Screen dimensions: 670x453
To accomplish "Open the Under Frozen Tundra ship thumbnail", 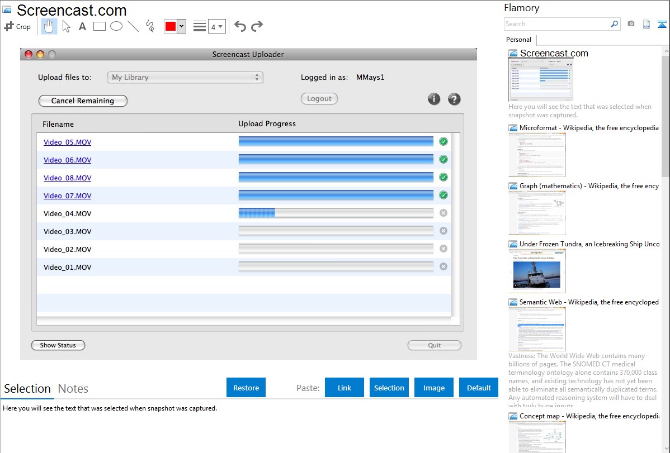I will (x=537, y=271).
